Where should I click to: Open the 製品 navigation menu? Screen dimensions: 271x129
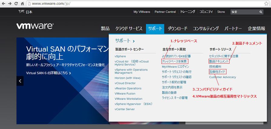point(105,29)
